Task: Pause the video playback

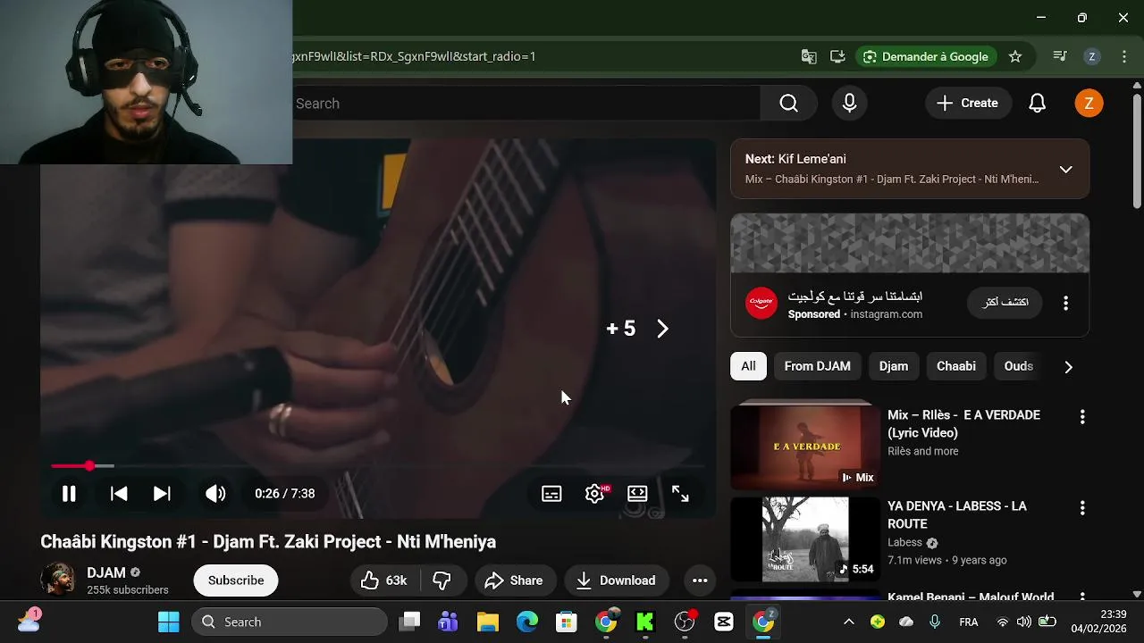Action: [69, 493]
